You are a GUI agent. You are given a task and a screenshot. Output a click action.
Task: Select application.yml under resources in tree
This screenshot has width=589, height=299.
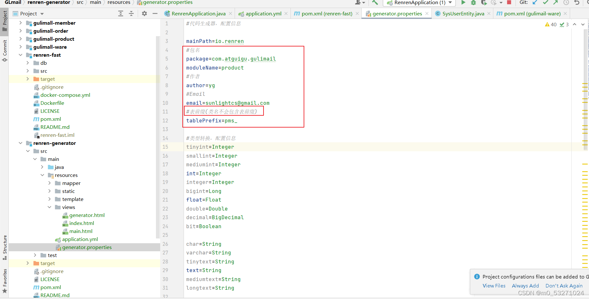pos(76,239)
